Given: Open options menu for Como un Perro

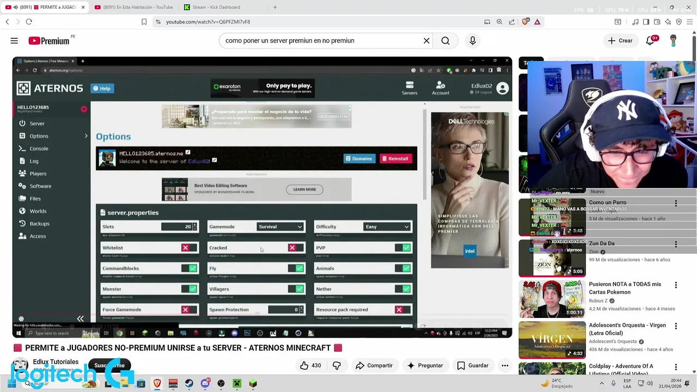Looking at the screenshot, I should pos(676,203).
